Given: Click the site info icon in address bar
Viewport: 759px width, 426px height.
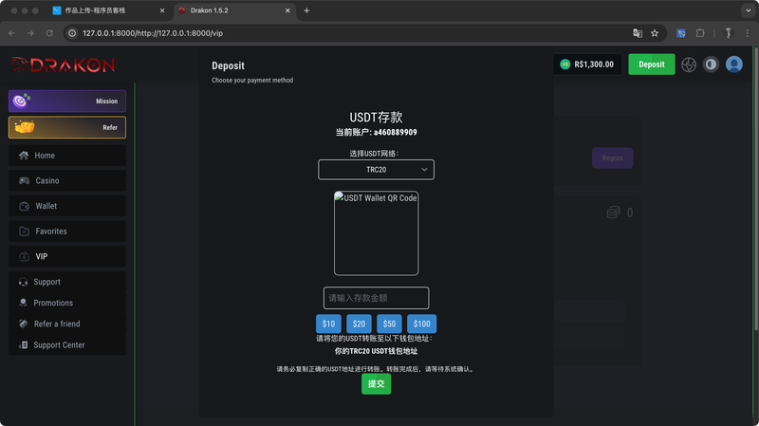Looking at the screenshot, I should [72, 33].
